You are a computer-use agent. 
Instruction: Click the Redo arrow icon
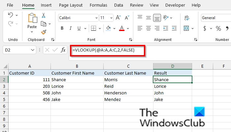click(11, 23)
